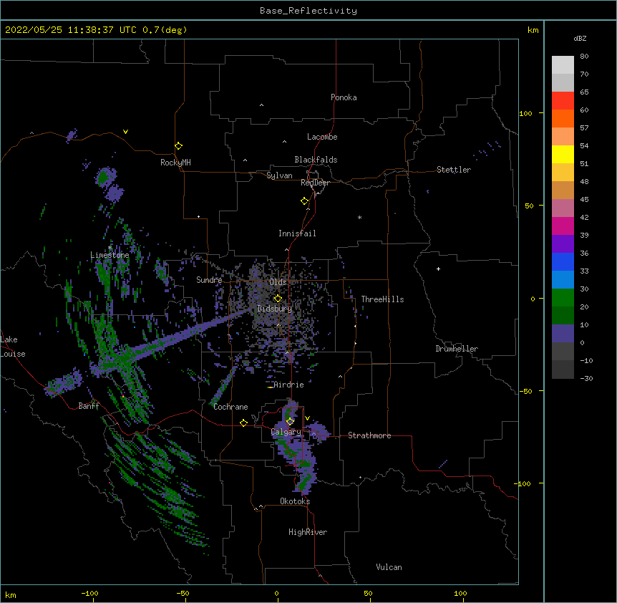The image size is (617, 603).
Task: Click the HighRiver town label
Action: pos(308,532)
